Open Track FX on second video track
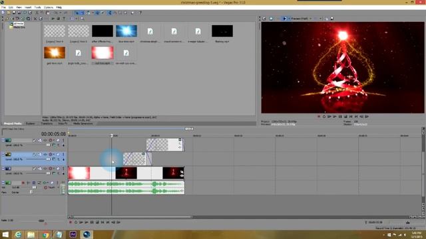426x239 pixels. click(45, 154)
